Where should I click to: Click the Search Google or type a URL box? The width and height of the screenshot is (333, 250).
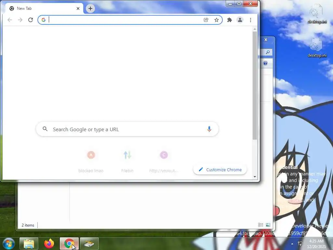(127, 129)
